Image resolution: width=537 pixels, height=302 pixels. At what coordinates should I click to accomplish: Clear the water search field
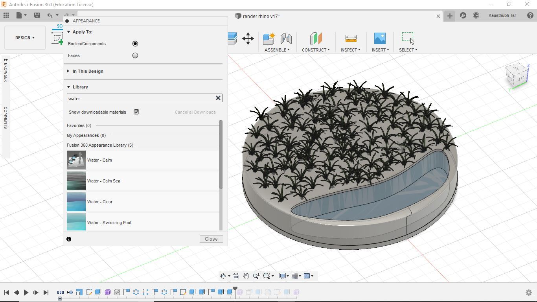218,98
